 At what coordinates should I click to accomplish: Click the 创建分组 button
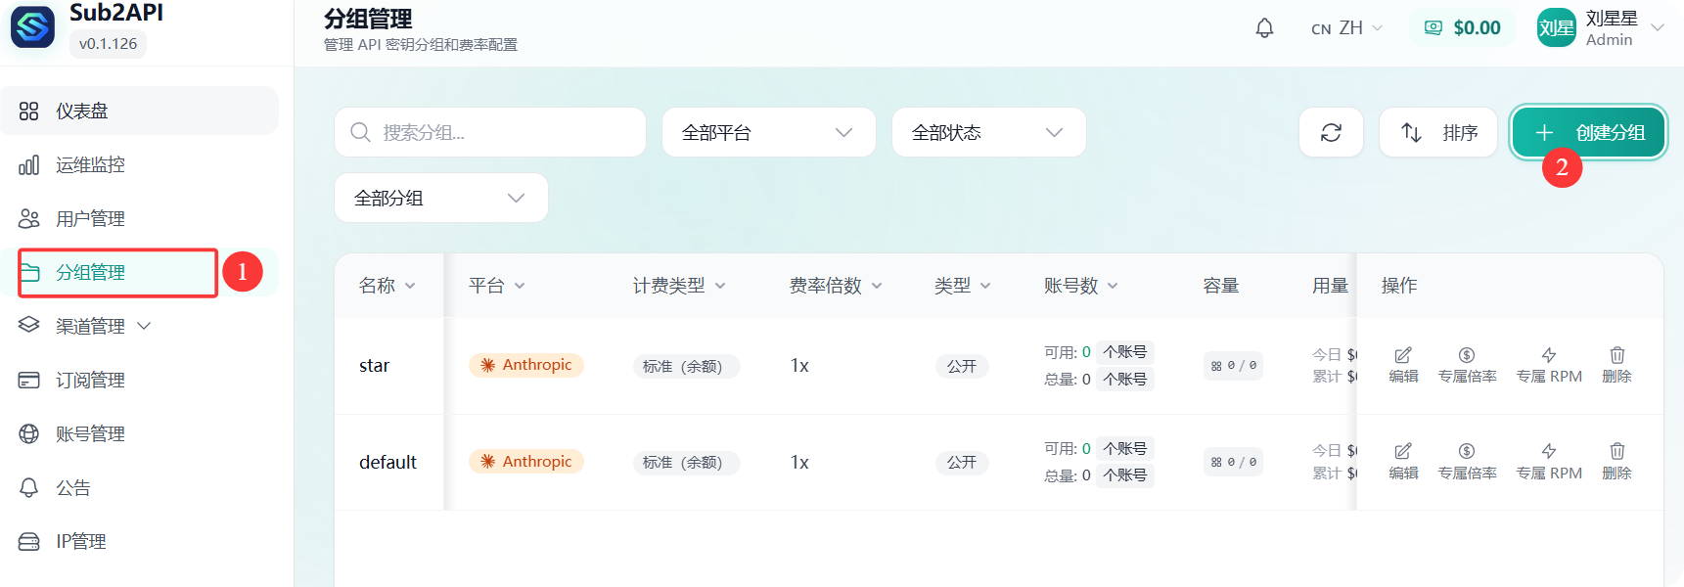(x=1589, y=132)
